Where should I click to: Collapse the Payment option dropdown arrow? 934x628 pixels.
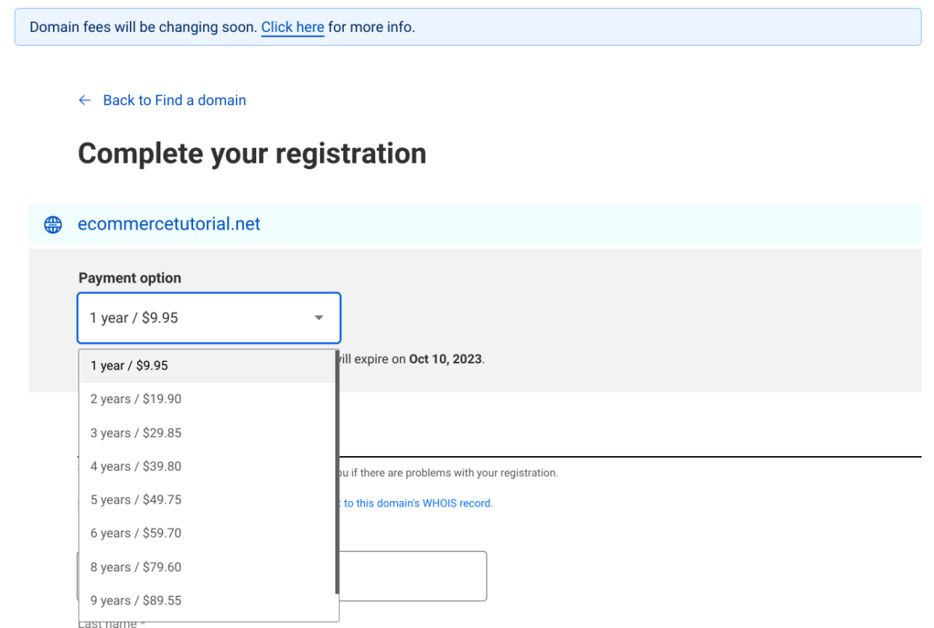coord(318,318)
